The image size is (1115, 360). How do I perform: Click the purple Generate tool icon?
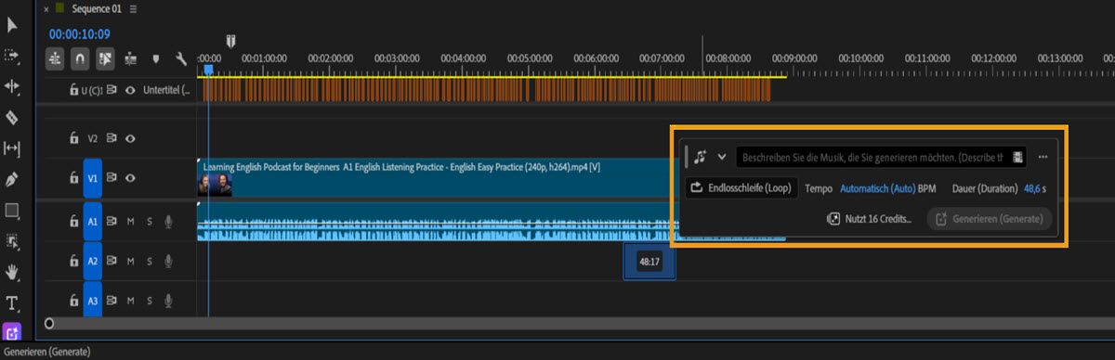[x=12, y=331]
